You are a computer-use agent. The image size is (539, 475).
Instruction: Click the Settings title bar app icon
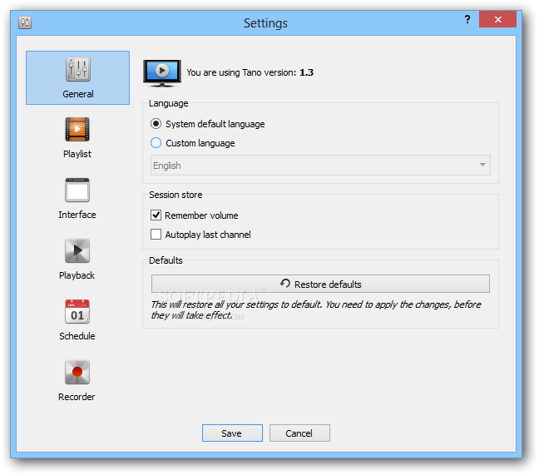(25, 22)
